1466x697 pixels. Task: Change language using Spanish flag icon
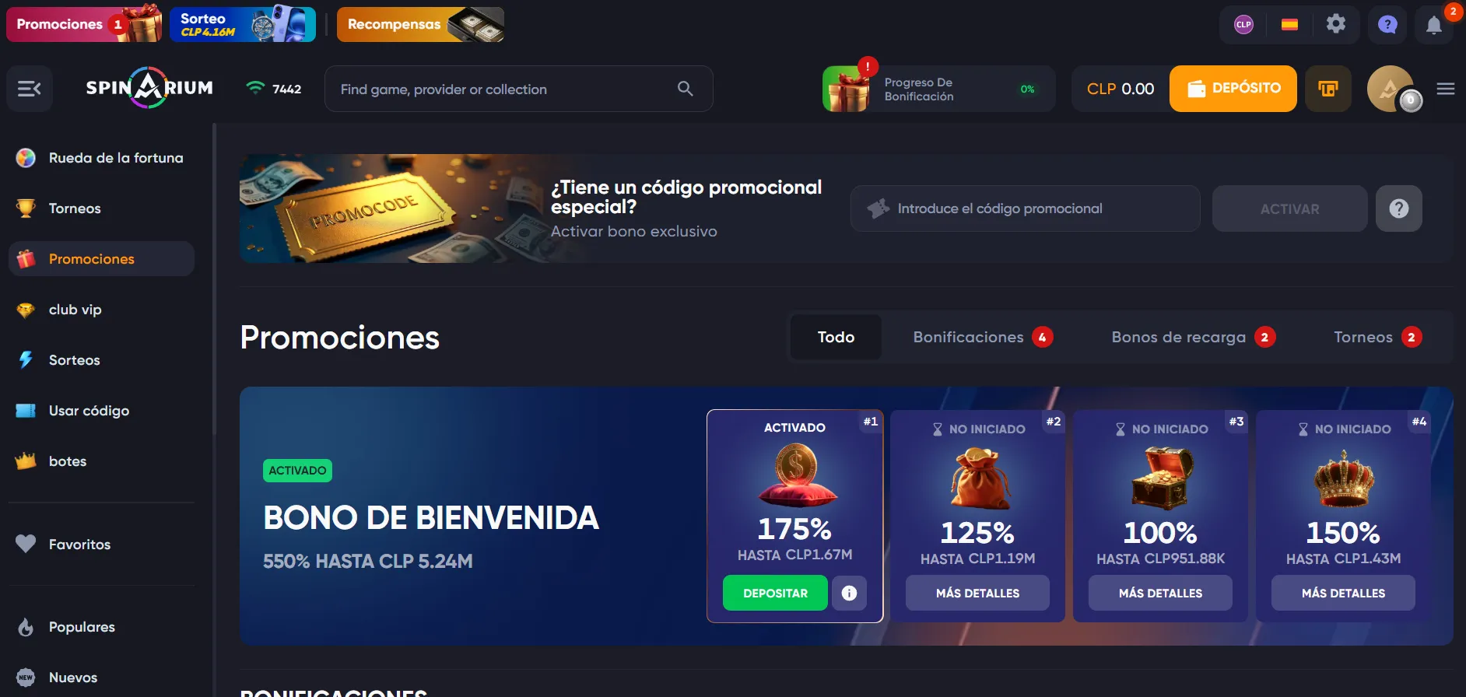click(1289, 25)
